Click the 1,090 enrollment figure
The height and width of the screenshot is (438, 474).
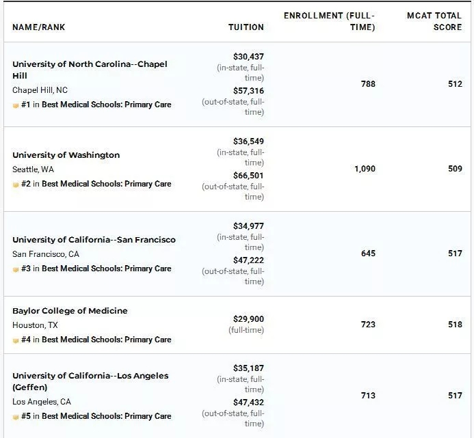[365, 169]
